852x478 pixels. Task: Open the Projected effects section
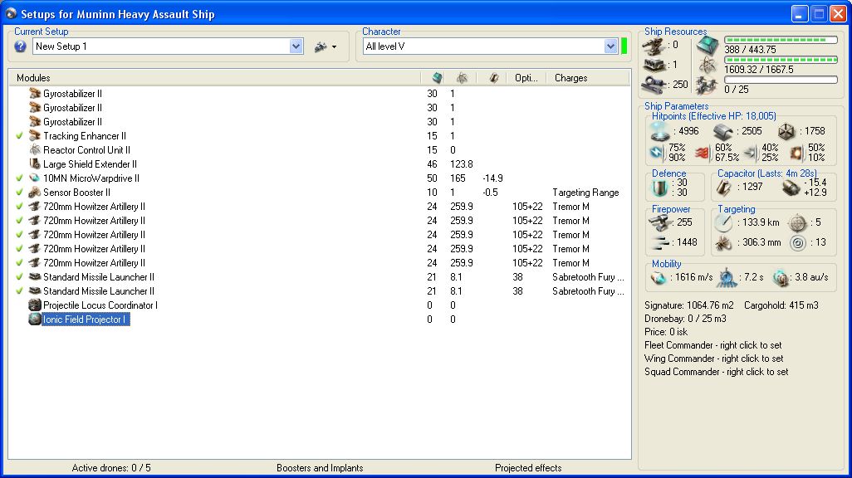tap(528, 468)
